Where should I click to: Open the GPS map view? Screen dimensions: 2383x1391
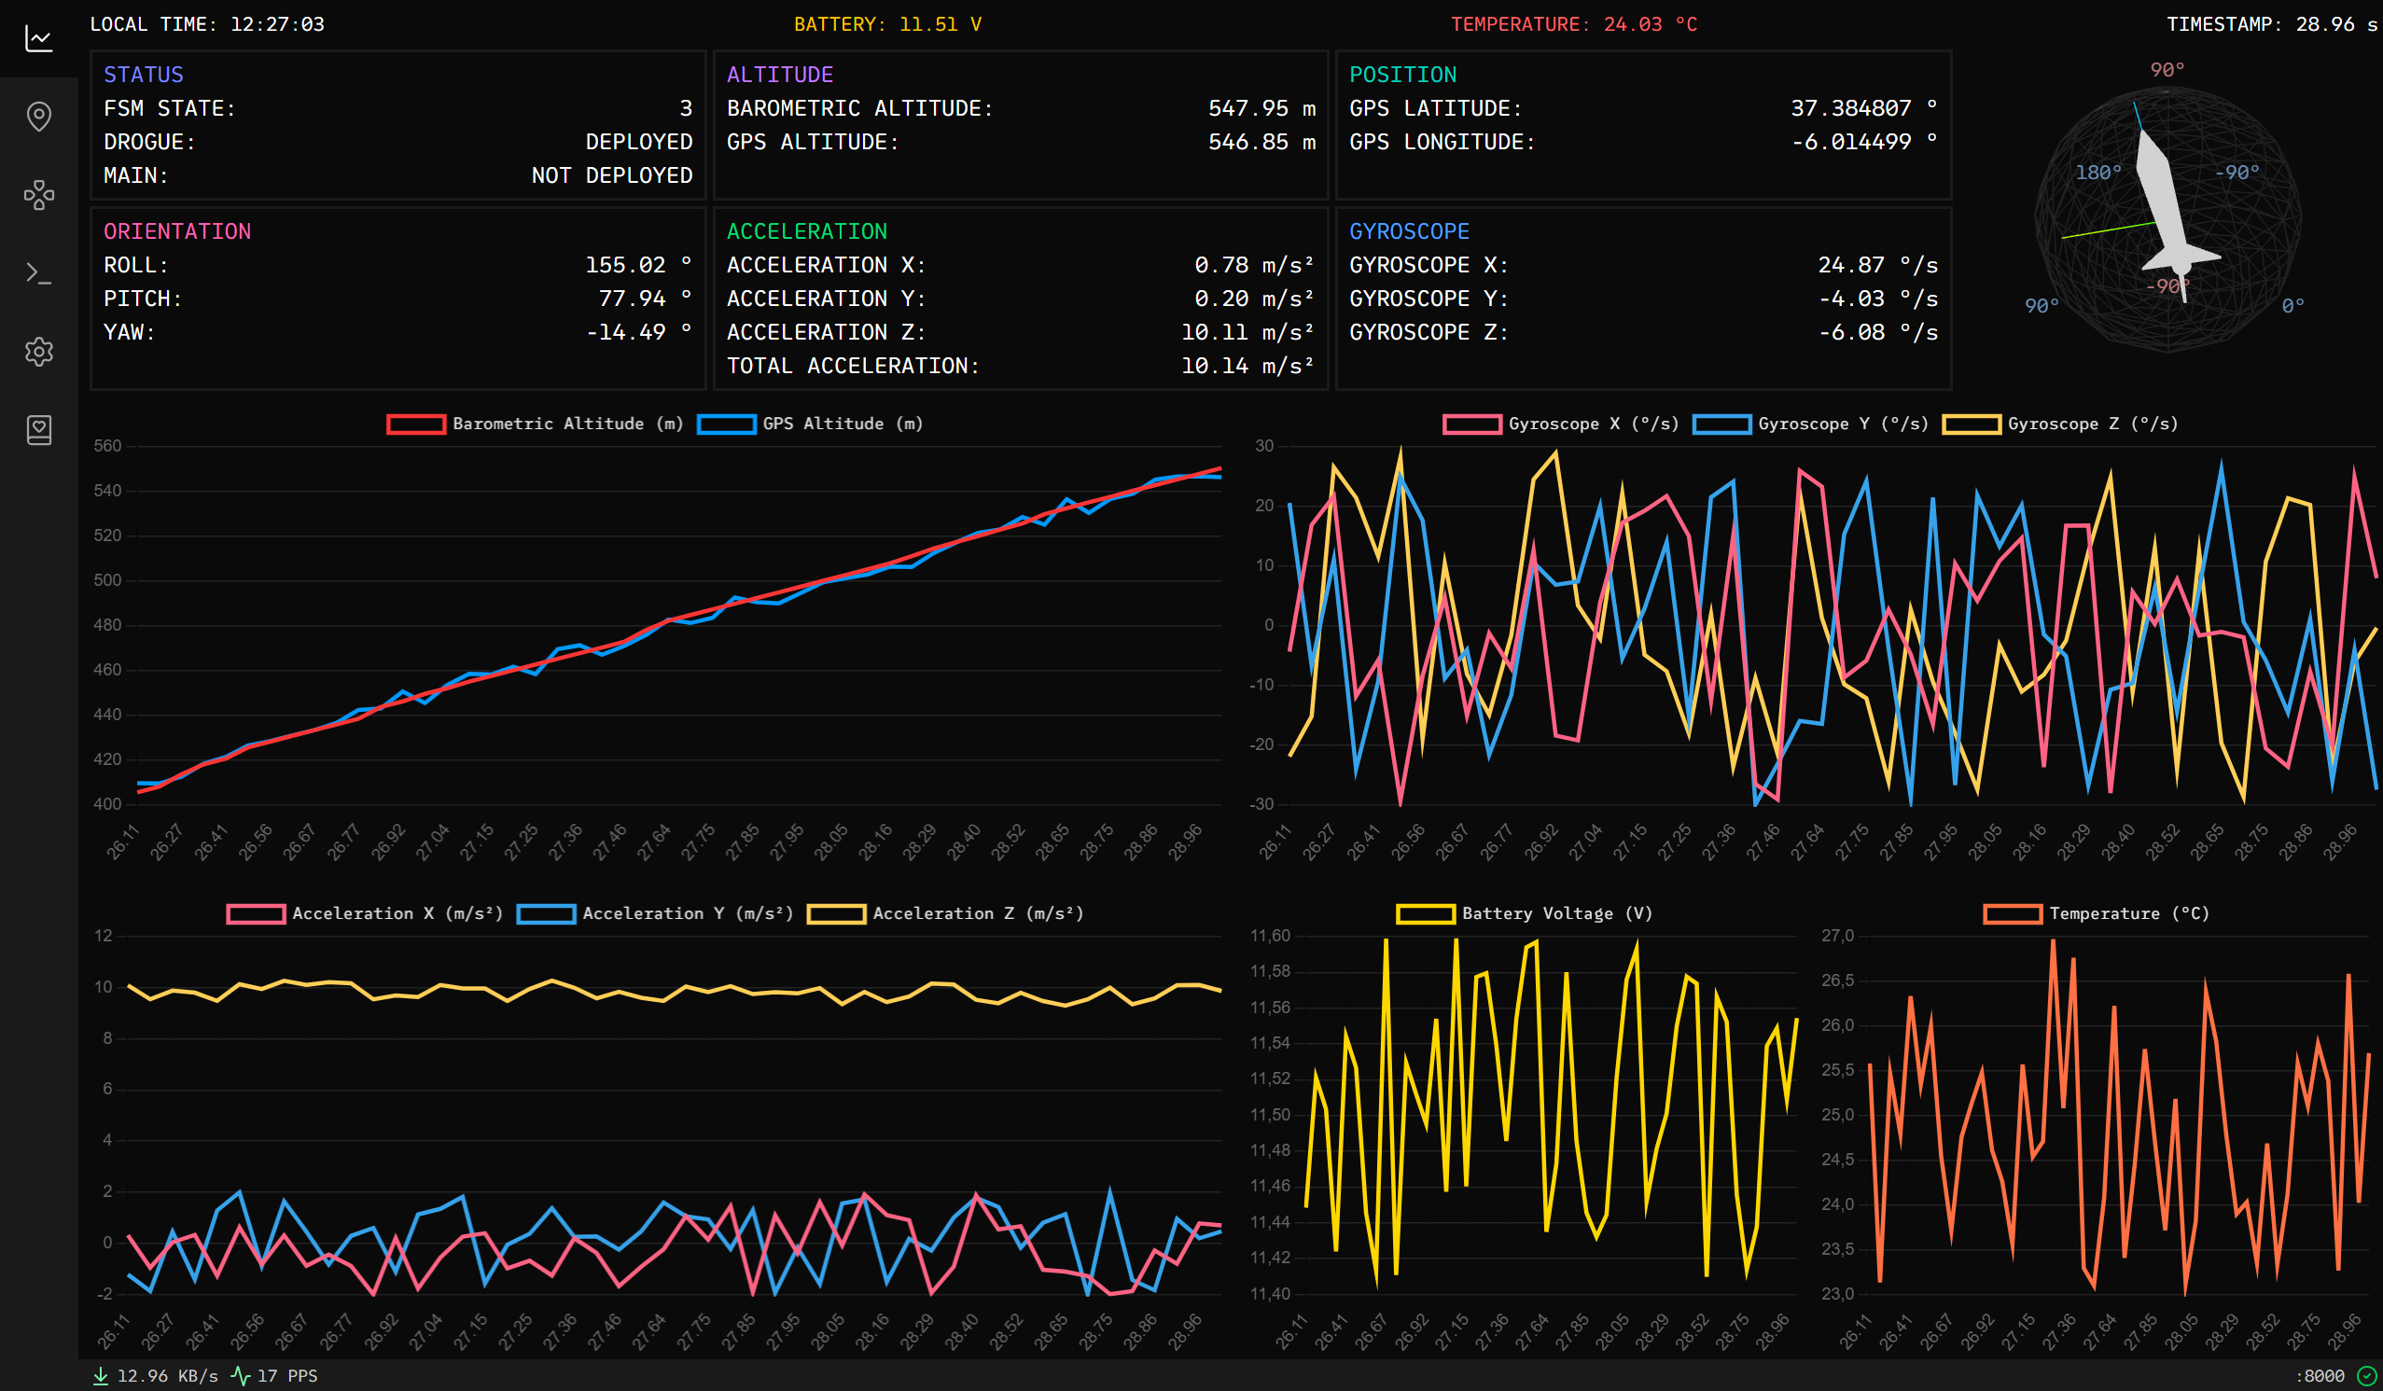[x=39, y=117]
